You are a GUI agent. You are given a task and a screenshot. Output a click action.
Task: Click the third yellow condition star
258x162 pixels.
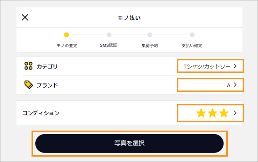pyautogui.click(x=224, y=113)
